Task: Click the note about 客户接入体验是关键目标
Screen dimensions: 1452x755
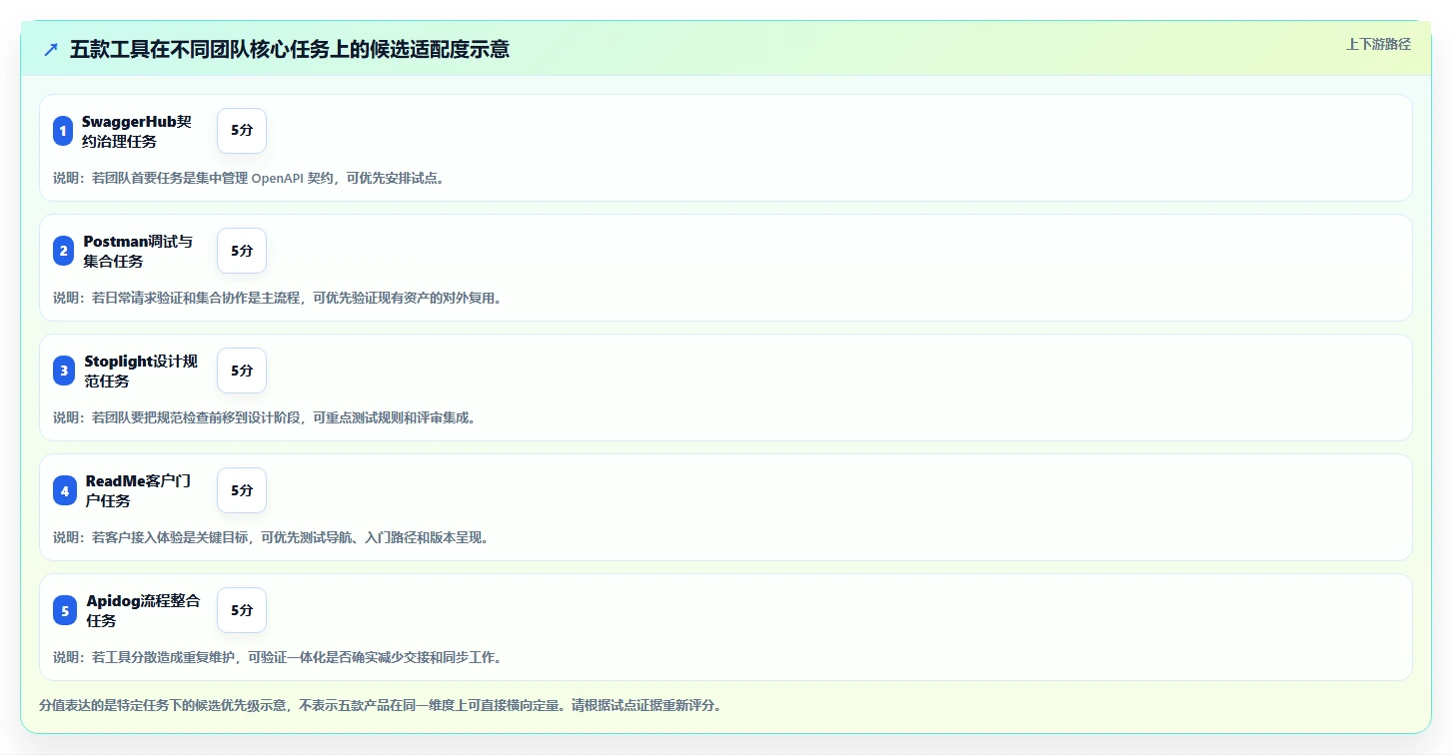Action: point(272,537)
